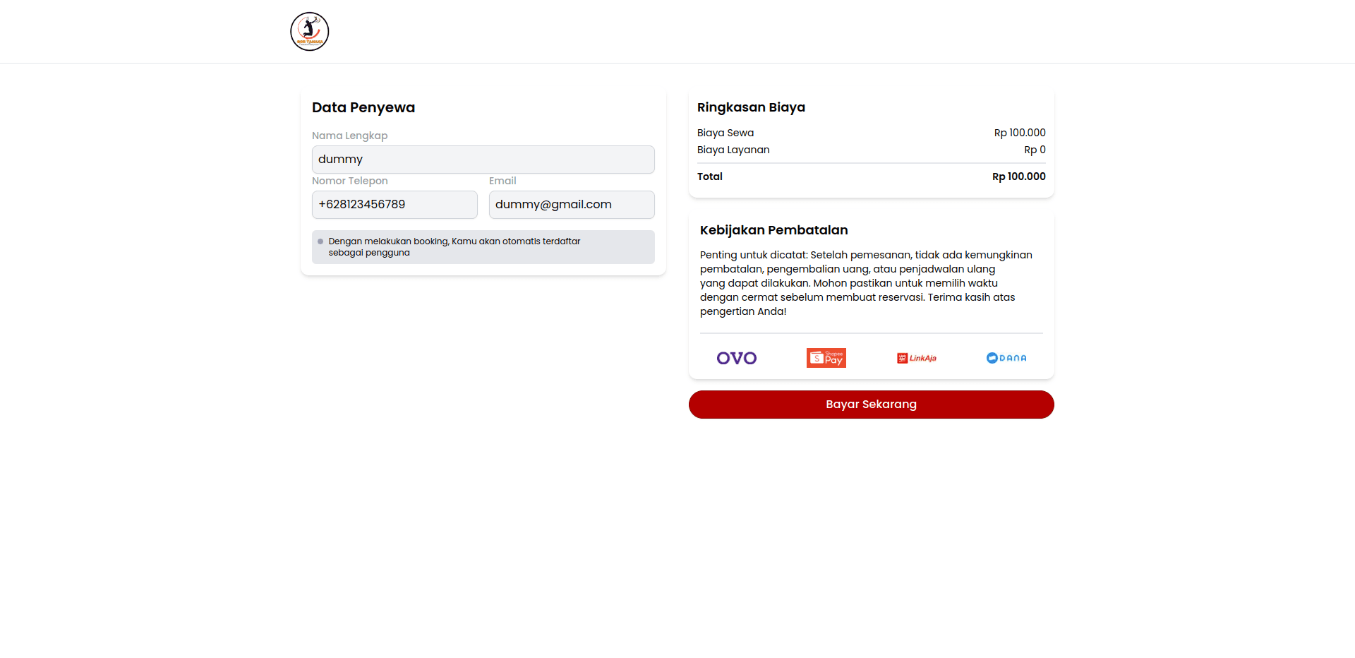Click the Rp 0 service fee value
1355x658 pixels.
(x=1035, y=150)
